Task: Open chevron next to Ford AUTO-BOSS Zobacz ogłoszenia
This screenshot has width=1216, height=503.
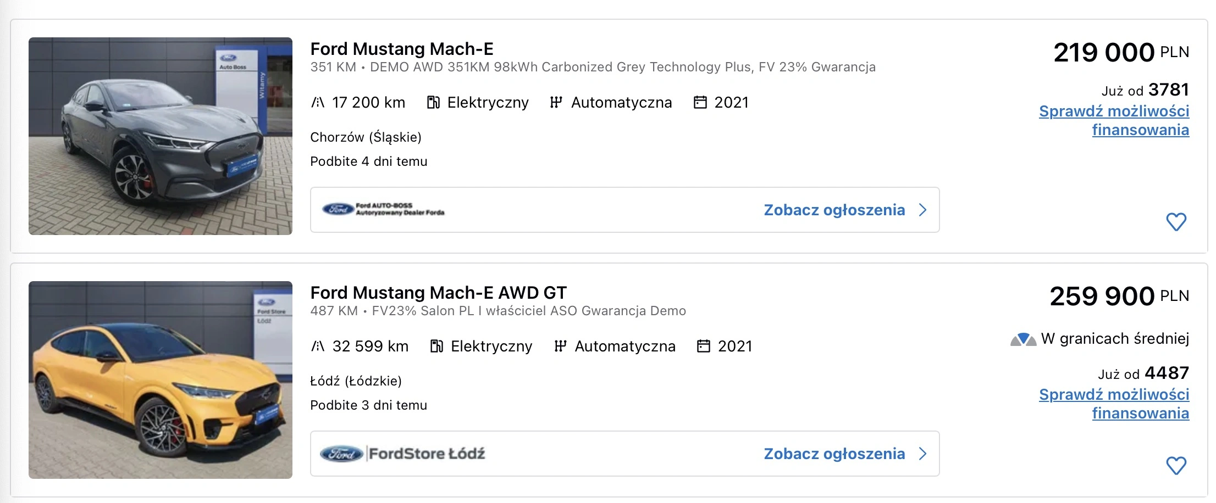Action: click(923, 210)
